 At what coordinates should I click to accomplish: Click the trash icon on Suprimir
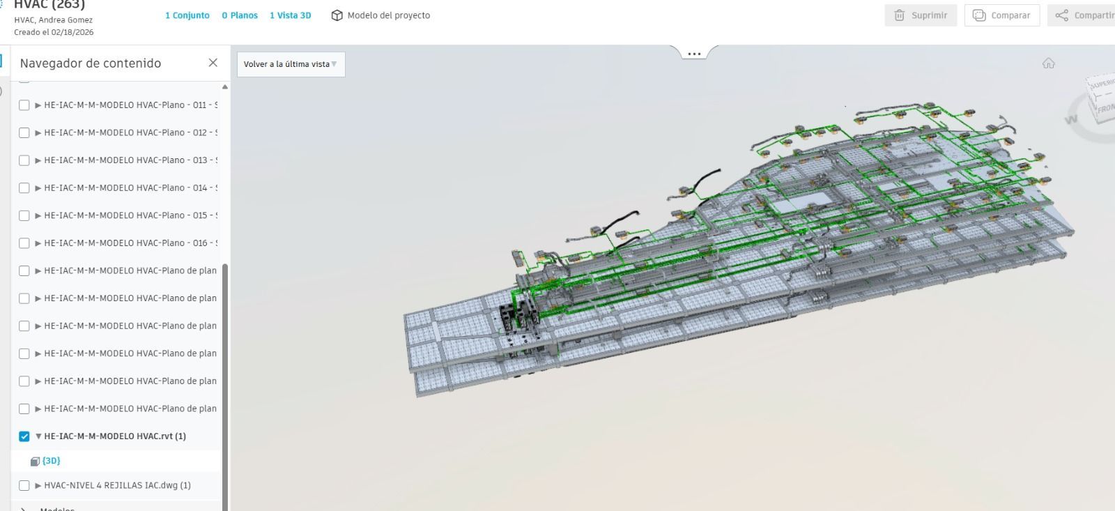(x=900, y=15)
